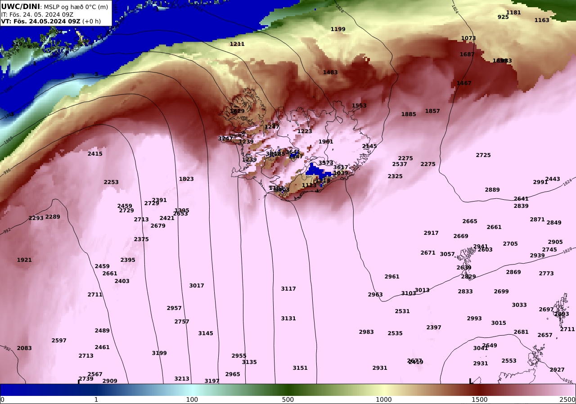Click the value 1553 near Iceland's northeast coast
The width and height of the screenshot is (576, 404).
pyautogui.click(x=359, y=106)
